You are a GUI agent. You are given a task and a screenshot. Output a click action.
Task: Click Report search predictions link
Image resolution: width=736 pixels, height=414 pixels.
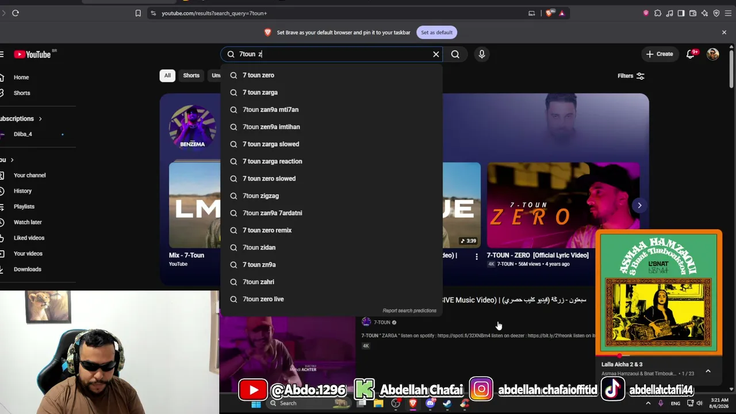[409, 310]
